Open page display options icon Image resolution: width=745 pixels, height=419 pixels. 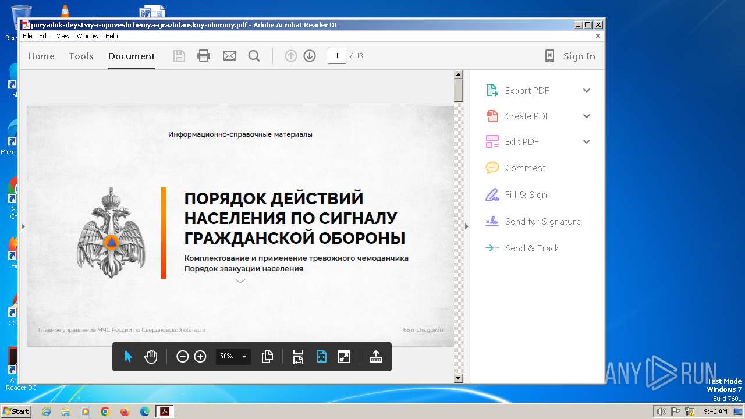268,357
